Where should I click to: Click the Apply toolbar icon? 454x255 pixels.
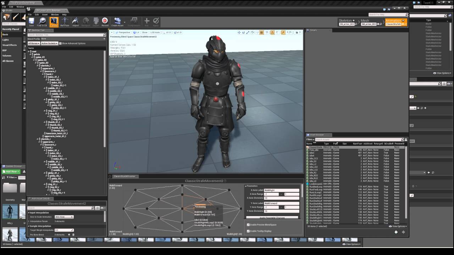156,22
